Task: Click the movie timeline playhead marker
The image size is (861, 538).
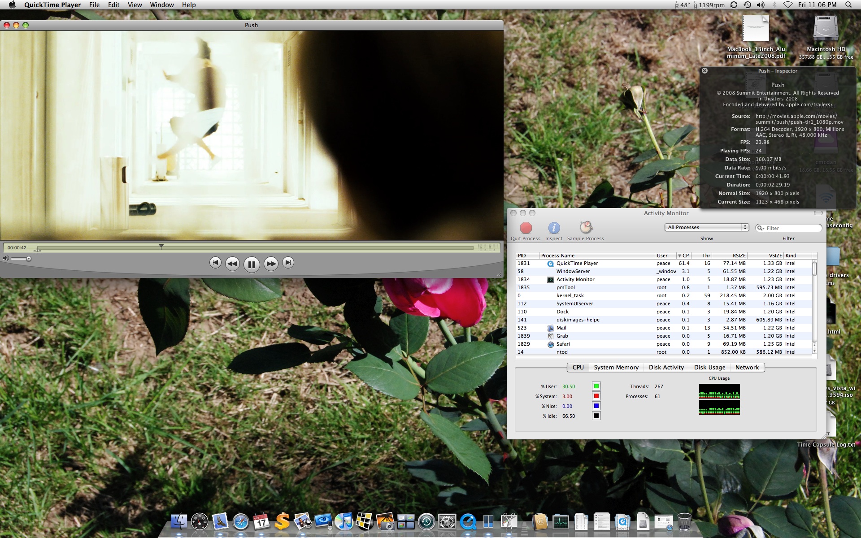Action: pos(161,247)
